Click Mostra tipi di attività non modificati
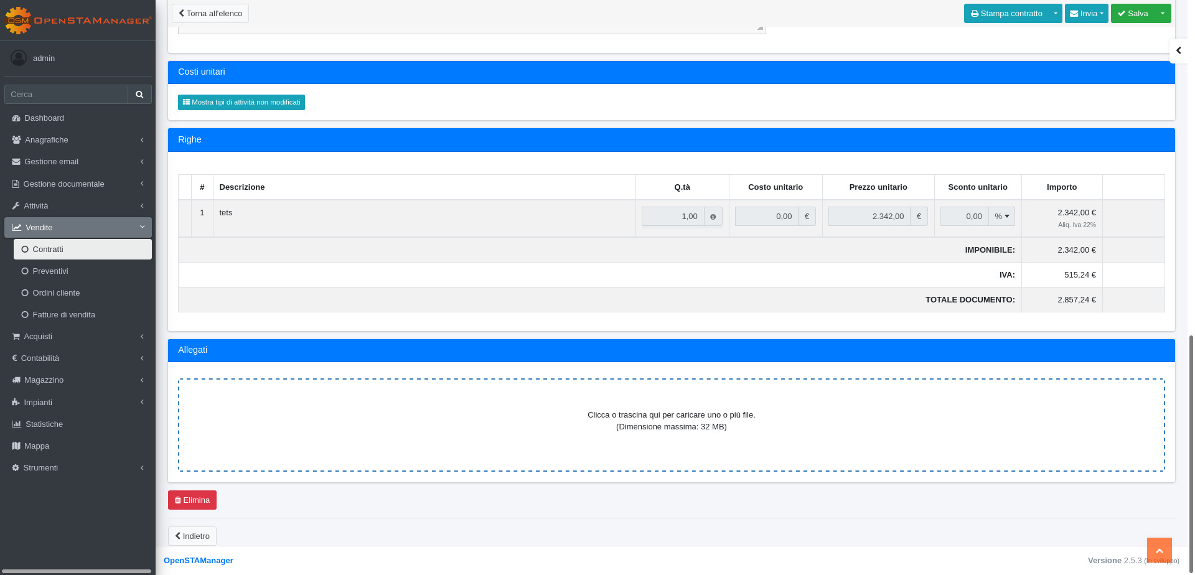This screenshot has width=1195, height=575. (x=241, y=103)
